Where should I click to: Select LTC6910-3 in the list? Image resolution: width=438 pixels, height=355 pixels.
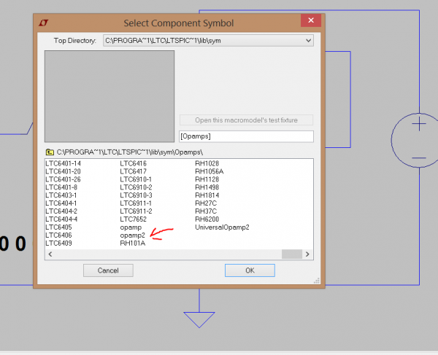tap(136, 195)
